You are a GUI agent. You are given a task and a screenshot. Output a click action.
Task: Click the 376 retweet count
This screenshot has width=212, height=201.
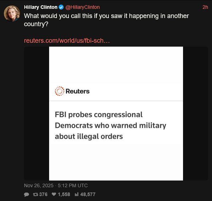pyautogui.click(x=43, y=194)
